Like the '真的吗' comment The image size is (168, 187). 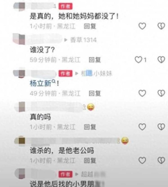(142, 127)
